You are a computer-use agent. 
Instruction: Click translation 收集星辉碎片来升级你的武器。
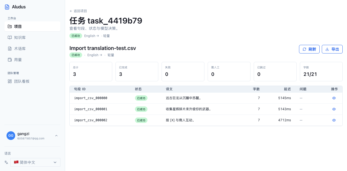[188, 109]
